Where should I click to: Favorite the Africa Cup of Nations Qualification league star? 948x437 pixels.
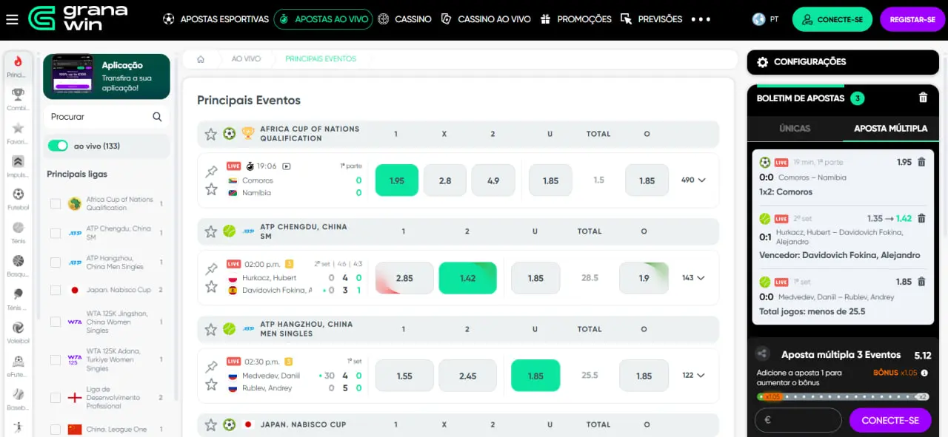click(x=211, y=134)
